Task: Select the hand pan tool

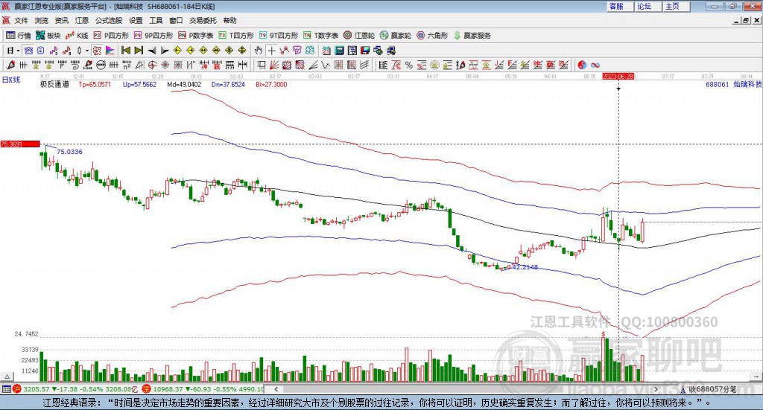Action: click(x=258, y=51)
